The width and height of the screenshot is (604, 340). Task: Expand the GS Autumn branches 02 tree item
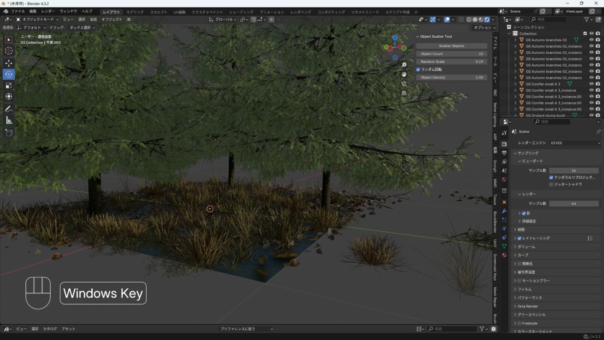point(516,40)
